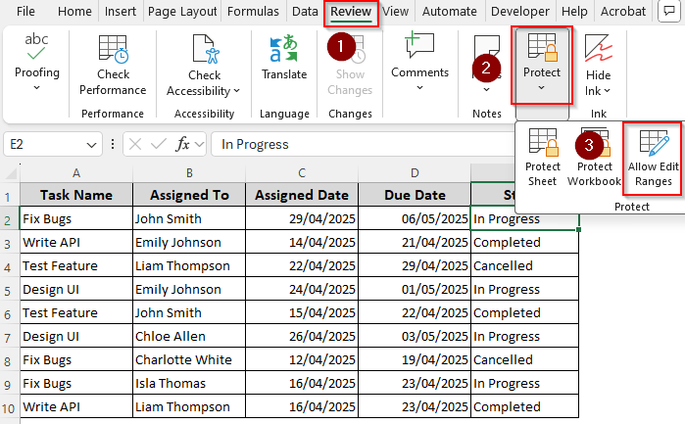Select the Hide Ink tool

598,66
